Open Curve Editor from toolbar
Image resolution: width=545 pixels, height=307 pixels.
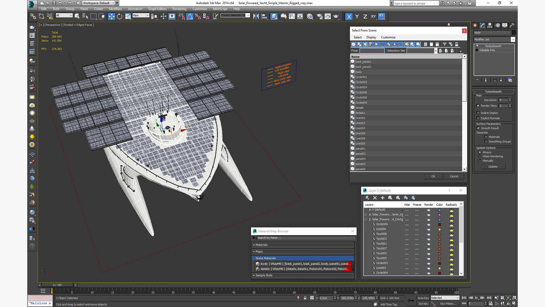(292, 16)
